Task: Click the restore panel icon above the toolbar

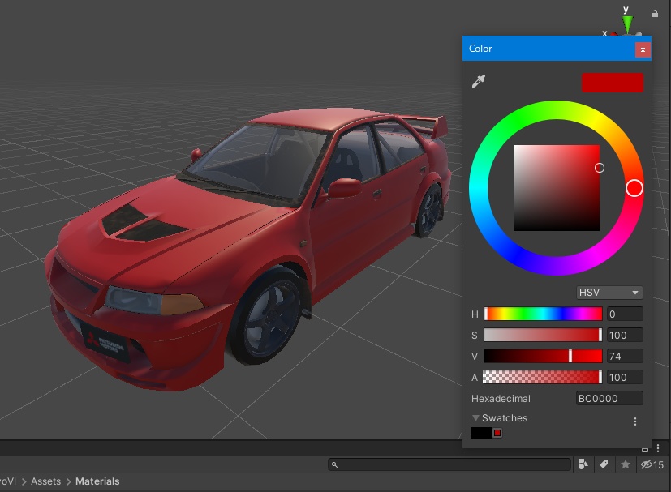Action: pyautogui.click(x=645, y=451)
